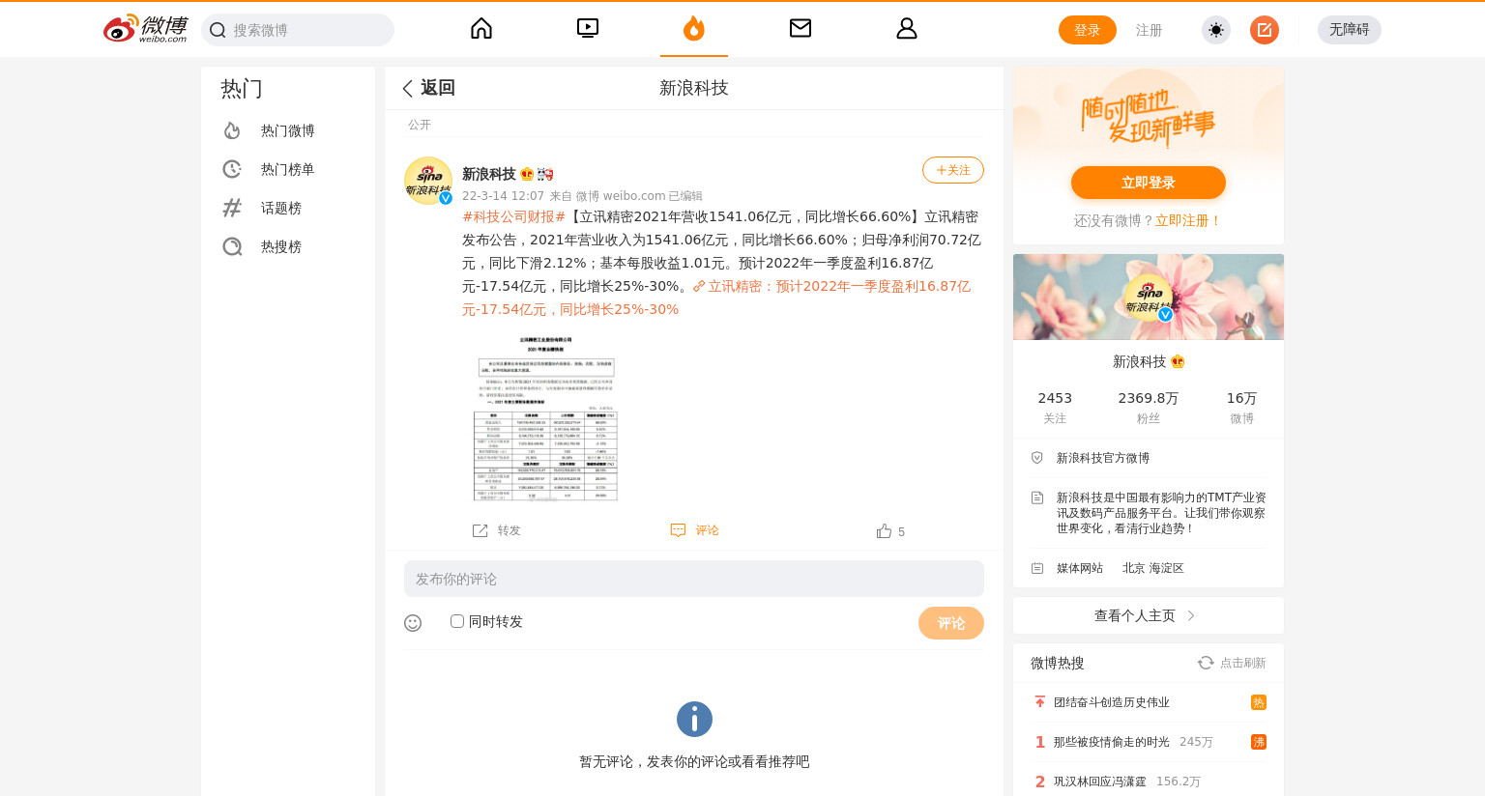Open hot search 那些被疫情偷走的时光
The height and width of the screenshot is (796, 1485).
[1112, 742]
